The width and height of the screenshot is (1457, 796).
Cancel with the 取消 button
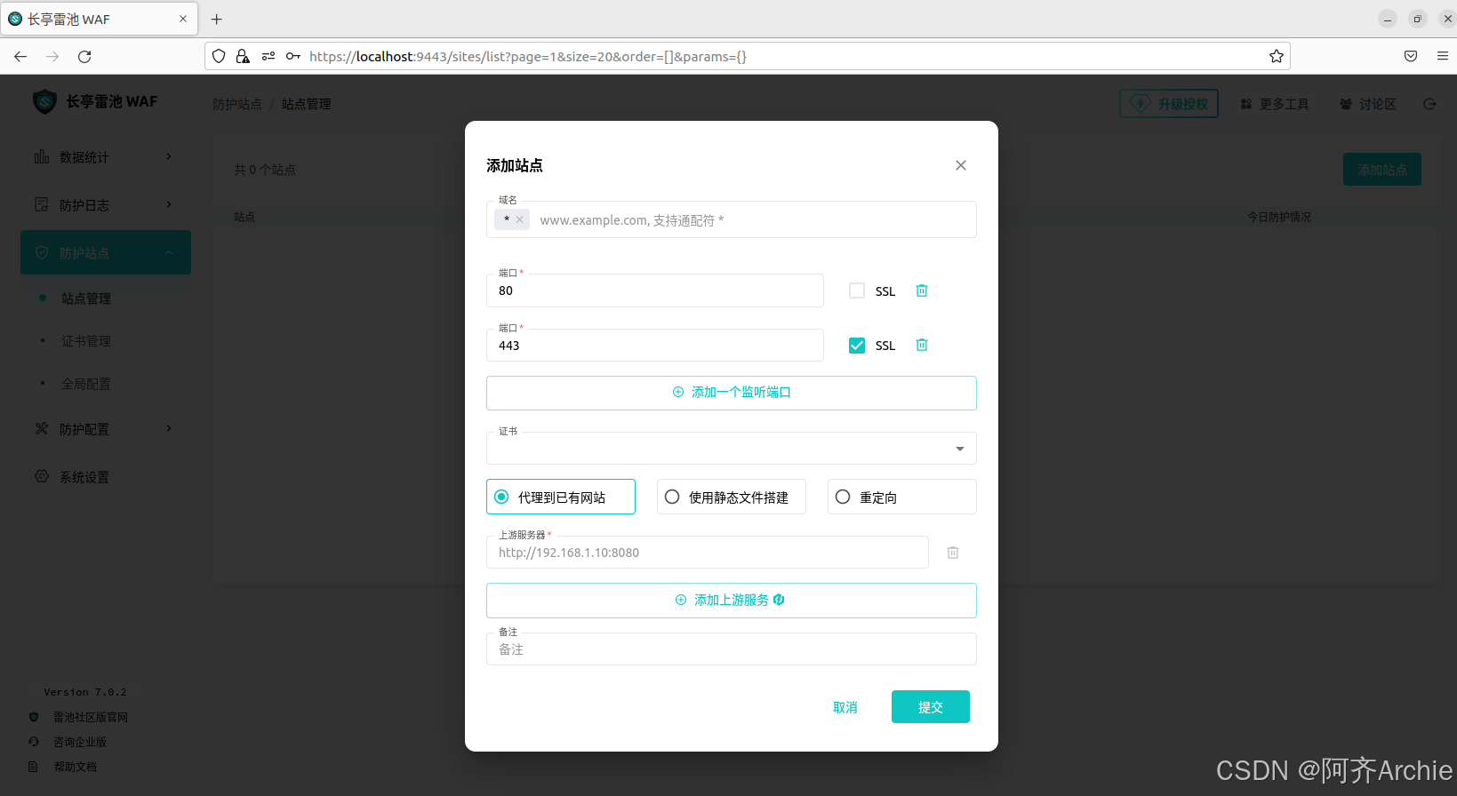coord(845,707)
